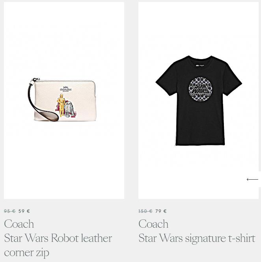Click the wristlet's wrist strap loop
Image resolution: width=261 pixels, height=262 pixels.
coord(42,107)
